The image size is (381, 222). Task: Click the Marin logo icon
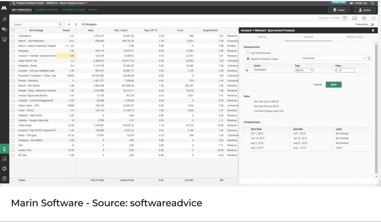[x=4, y=8]
